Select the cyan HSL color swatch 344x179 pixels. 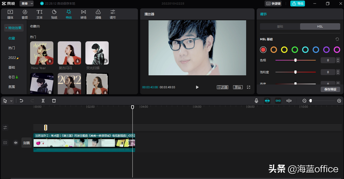click(x=305, y=50)
